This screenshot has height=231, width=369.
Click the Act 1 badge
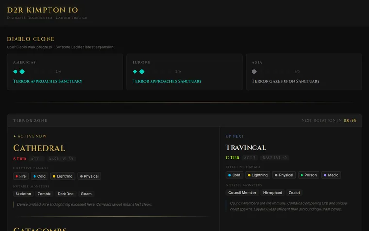coord(36,159)
